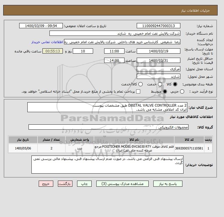Click the بازگشت back button

[x=65, y=184]
